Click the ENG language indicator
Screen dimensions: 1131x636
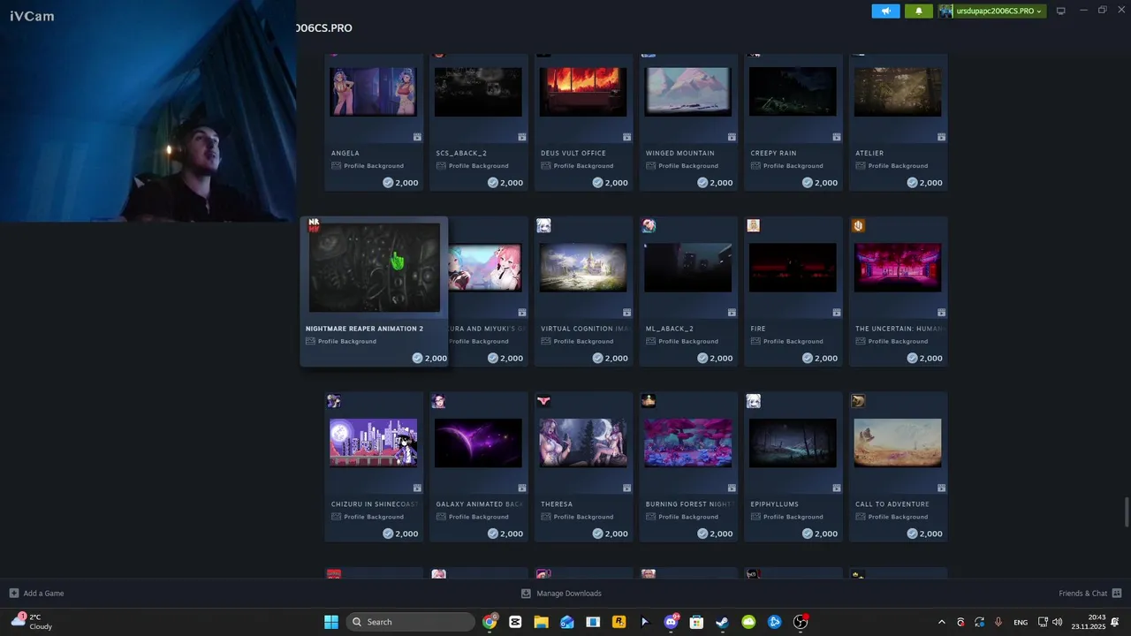pyautogui.click(x=1021, y=622)
